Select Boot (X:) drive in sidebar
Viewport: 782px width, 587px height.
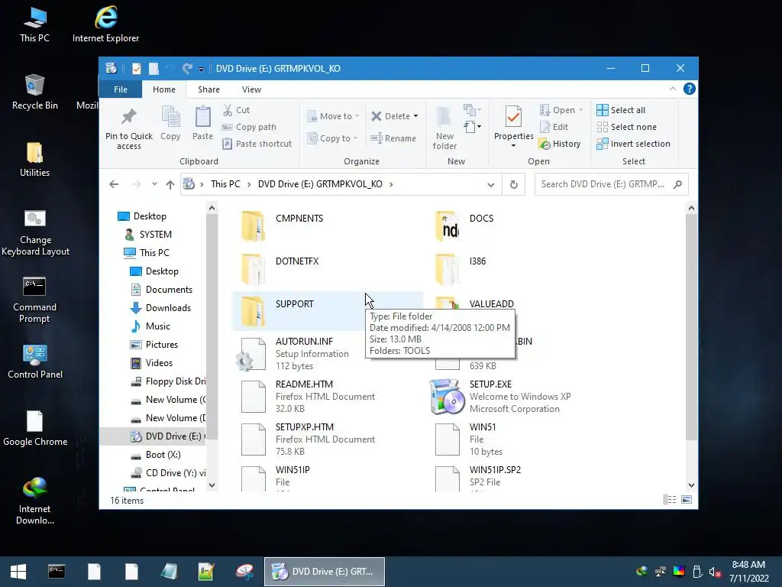155,455
